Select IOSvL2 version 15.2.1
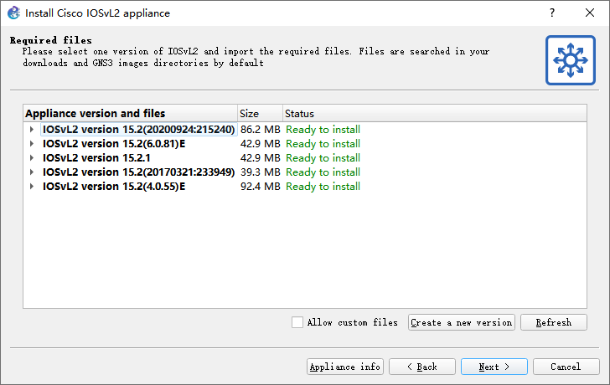The width and height of the screenshot is (610, 385). [x=96, y=157]
